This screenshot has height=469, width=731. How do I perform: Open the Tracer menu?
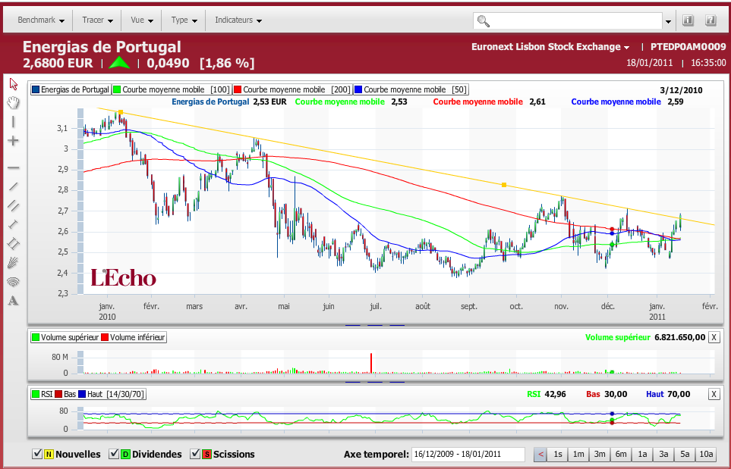[x=97, y=20]
